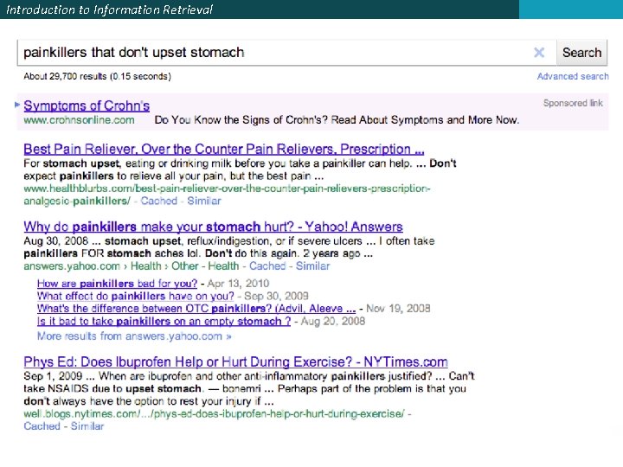This screenshot has width=623, height=467.
Task: Open Why do painkillers make your stomach hurt result
Action: click(213, 227)
